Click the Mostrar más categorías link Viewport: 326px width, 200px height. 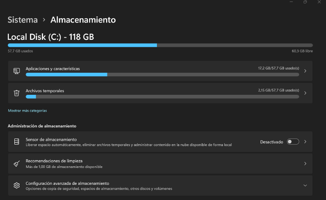click(x=27, y=111)
